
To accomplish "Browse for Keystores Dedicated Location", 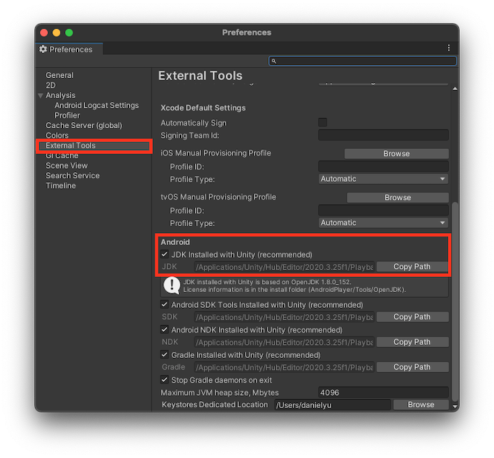I will (x=421, y=405).
